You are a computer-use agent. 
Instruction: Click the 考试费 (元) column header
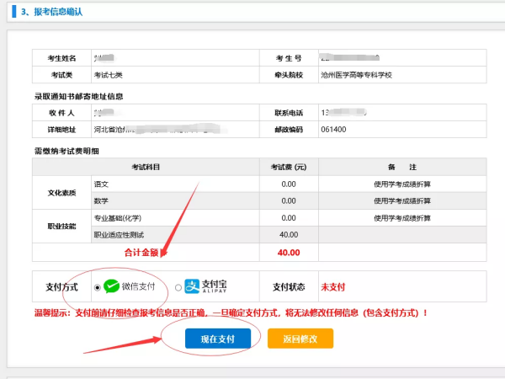[288, 167]
